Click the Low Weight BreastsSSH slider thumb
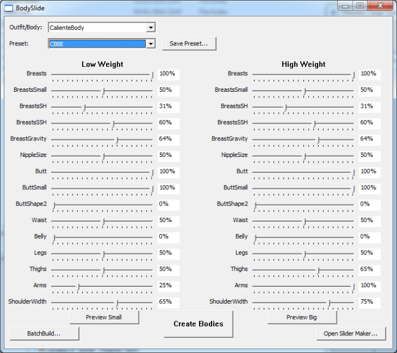 (113, 124)
